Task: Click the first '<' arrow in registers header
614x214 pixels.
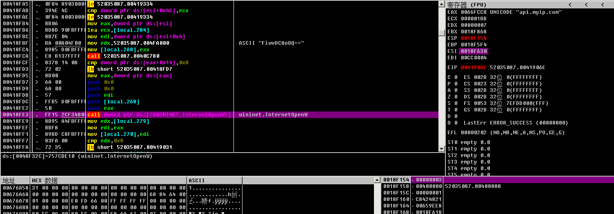Action: (x=570, y=4)
